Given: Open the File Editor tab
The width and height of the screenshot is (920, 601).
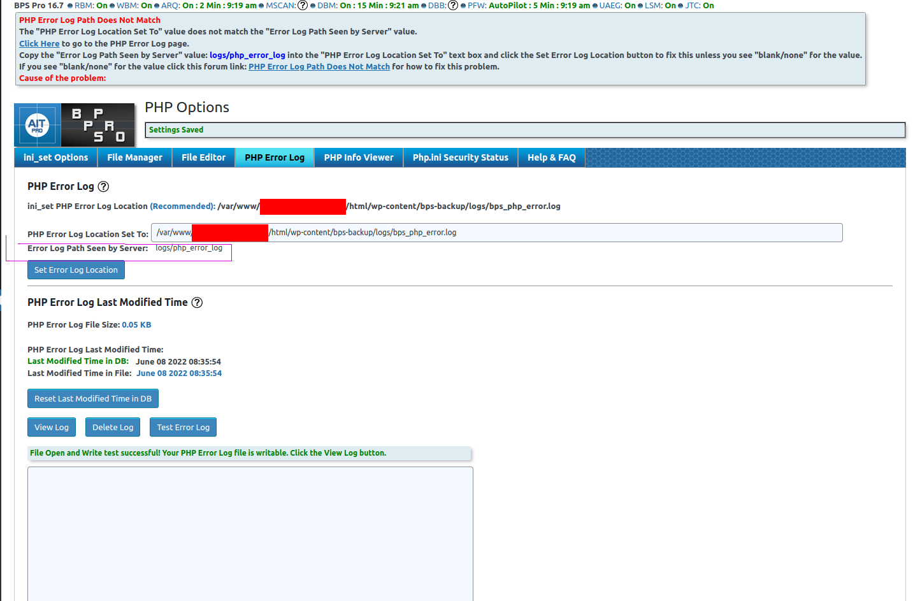Looking at the screenshot, I should (203, 157).
